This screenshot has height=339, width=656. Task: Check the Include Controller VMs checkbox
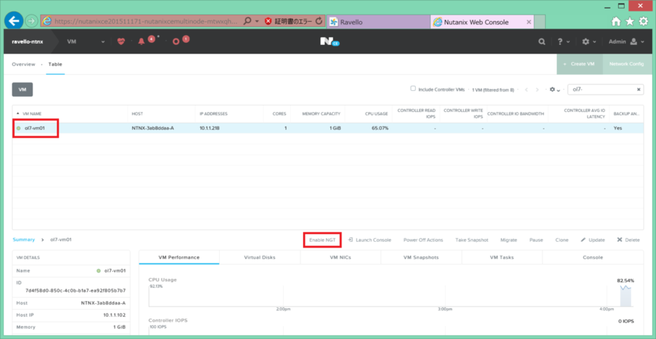(x=412, y=89)
